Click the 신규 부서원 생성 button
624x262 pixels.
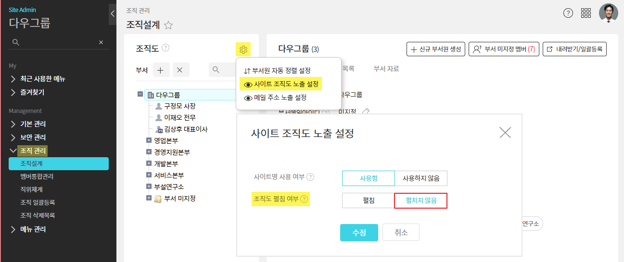coord(436,49)
